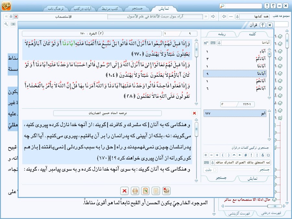The image size is (292, 219).
Task: Switch to the جستجو main tab
Action: [137, 8]
